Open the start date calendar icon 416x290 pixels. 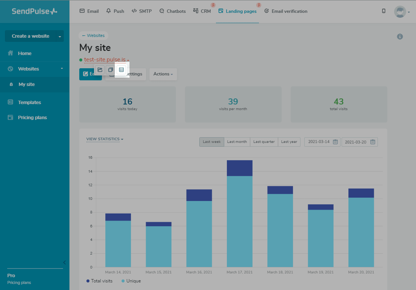pos(335,142)
